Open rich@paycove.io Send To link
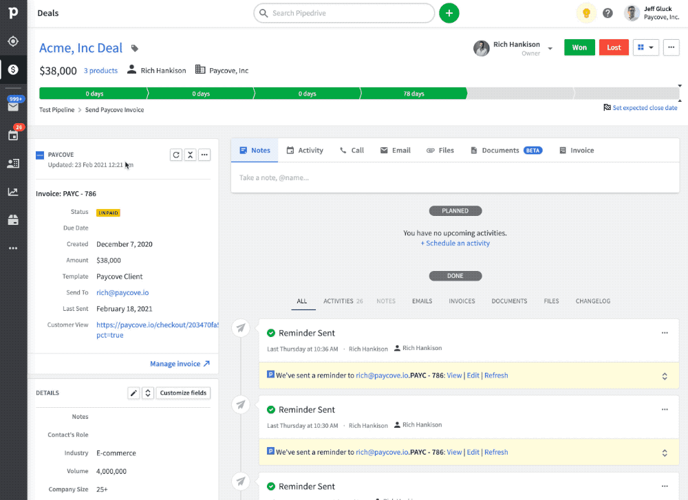The image size is (688, 500). point(122,292)
